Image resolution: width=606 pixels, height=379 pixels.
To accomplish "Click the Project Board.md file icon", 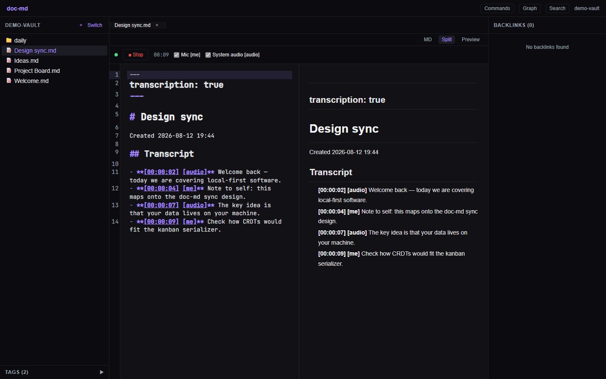I will 9,71.
